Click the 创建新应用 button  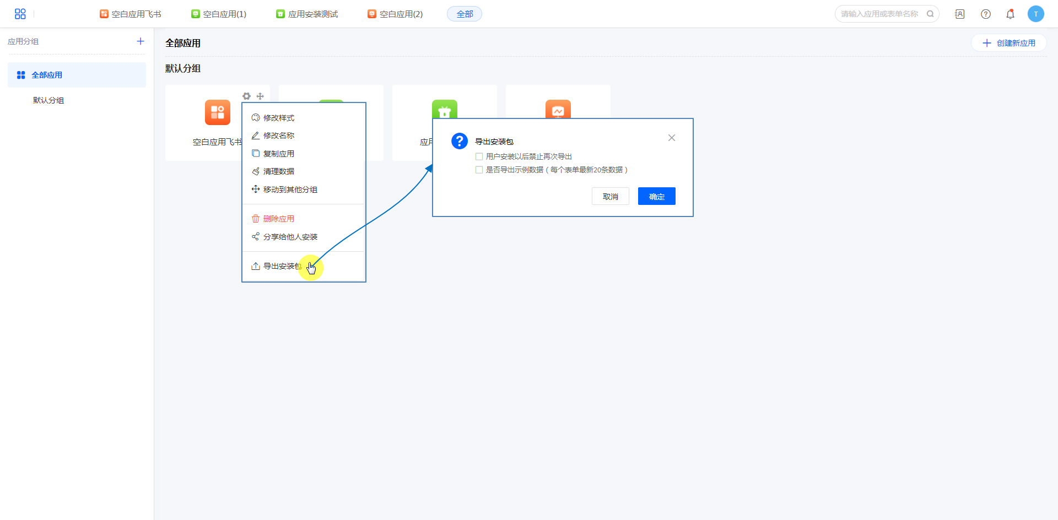pos(1008,43)
